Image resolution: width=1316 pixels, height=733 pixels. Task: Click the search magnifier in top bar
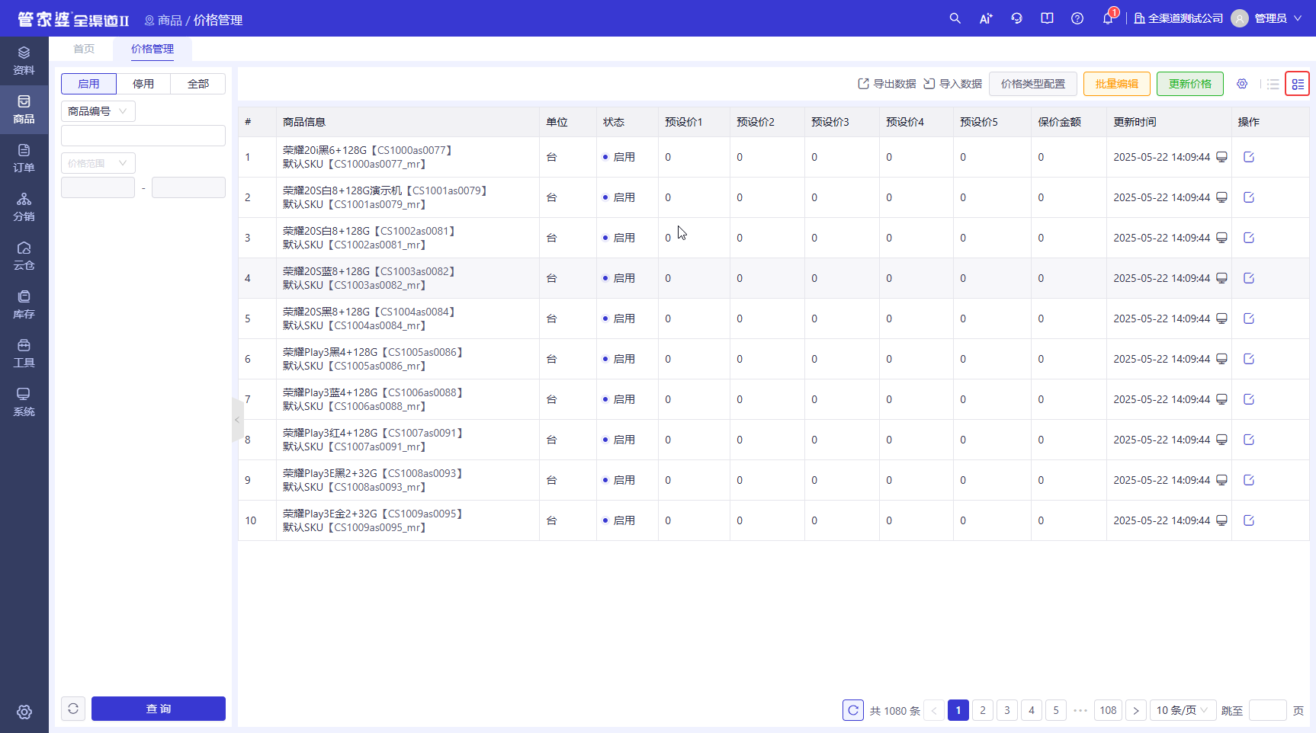tap(955, 18)
